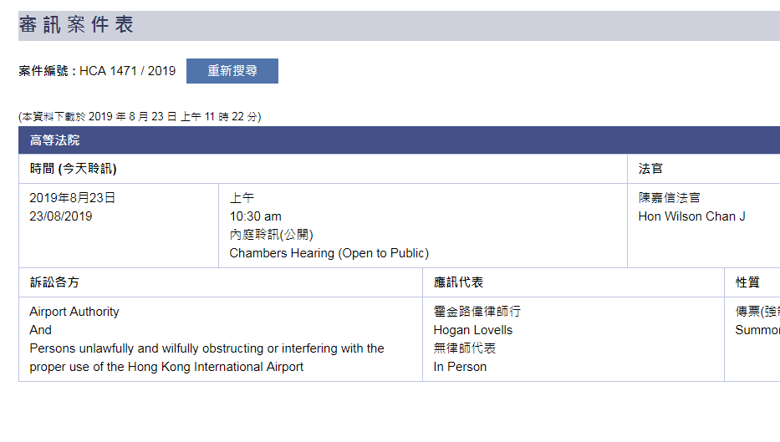The image size is (780, 442).
Task: Click the 內庭聆訊(公開) text
Action: 272,235
